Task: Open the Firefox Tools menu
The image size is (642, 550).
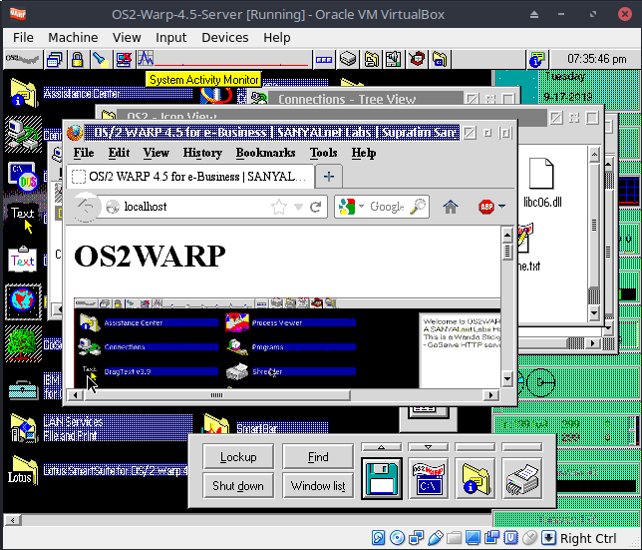Action: click(x=323, y=153)
